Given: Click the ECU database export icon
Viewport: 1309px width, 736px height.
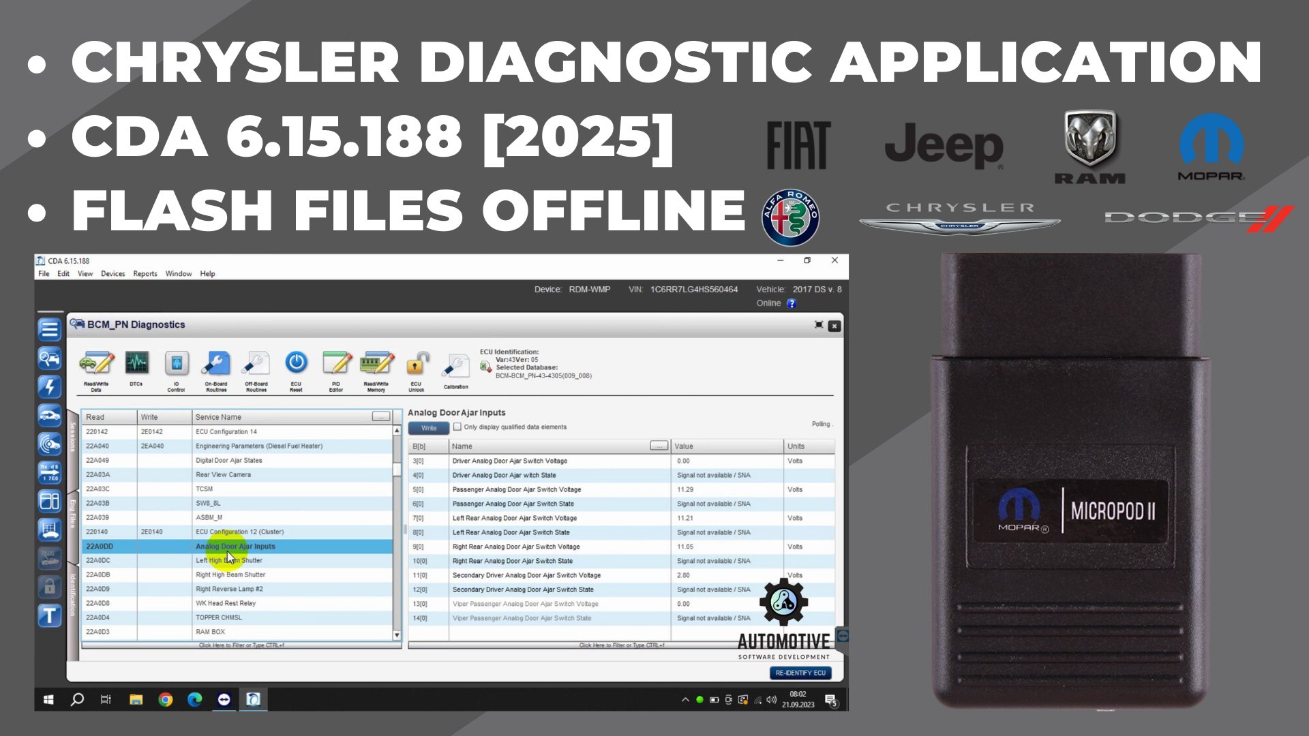Looking at the screenshot, I should [x=485, y=367].
